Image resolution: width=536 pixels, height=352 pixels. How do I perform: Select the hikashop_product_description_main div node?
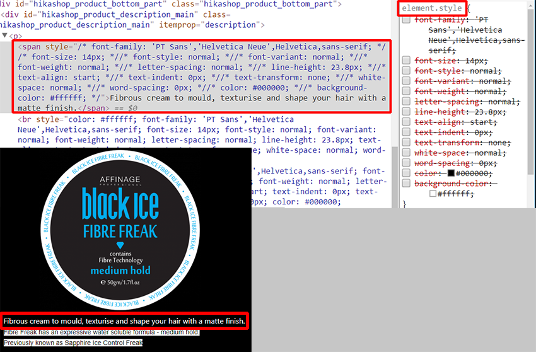(132, 20)
